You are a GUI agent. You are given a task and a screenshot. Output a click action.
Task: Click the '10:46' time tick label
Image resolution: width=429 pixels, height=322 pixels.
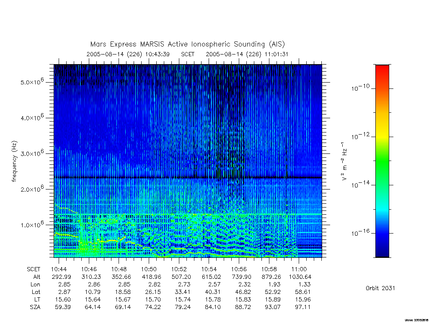point(89,270)
